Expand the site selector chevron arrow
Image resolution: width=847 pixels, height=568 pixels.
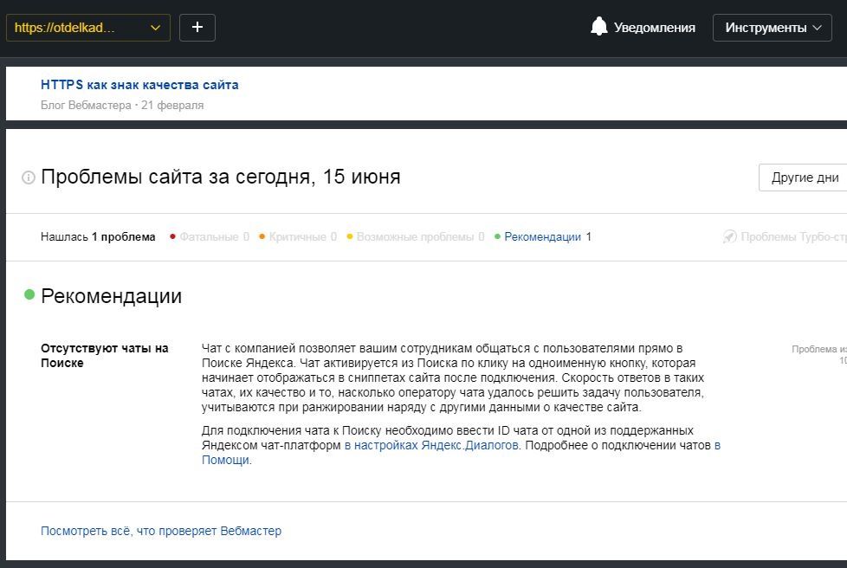tap(156, 28)
